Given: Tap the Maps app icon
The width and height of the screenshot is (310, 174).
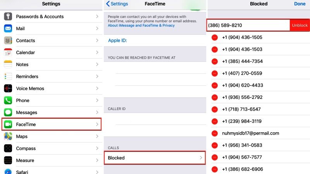Looking at the screenshot, I should coord(8,136).
